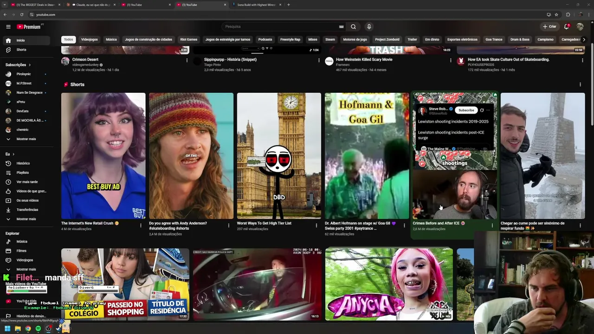This screenshot has height=334, width=594.
Task: Reload the page in the browser
Action: (21, 14)
